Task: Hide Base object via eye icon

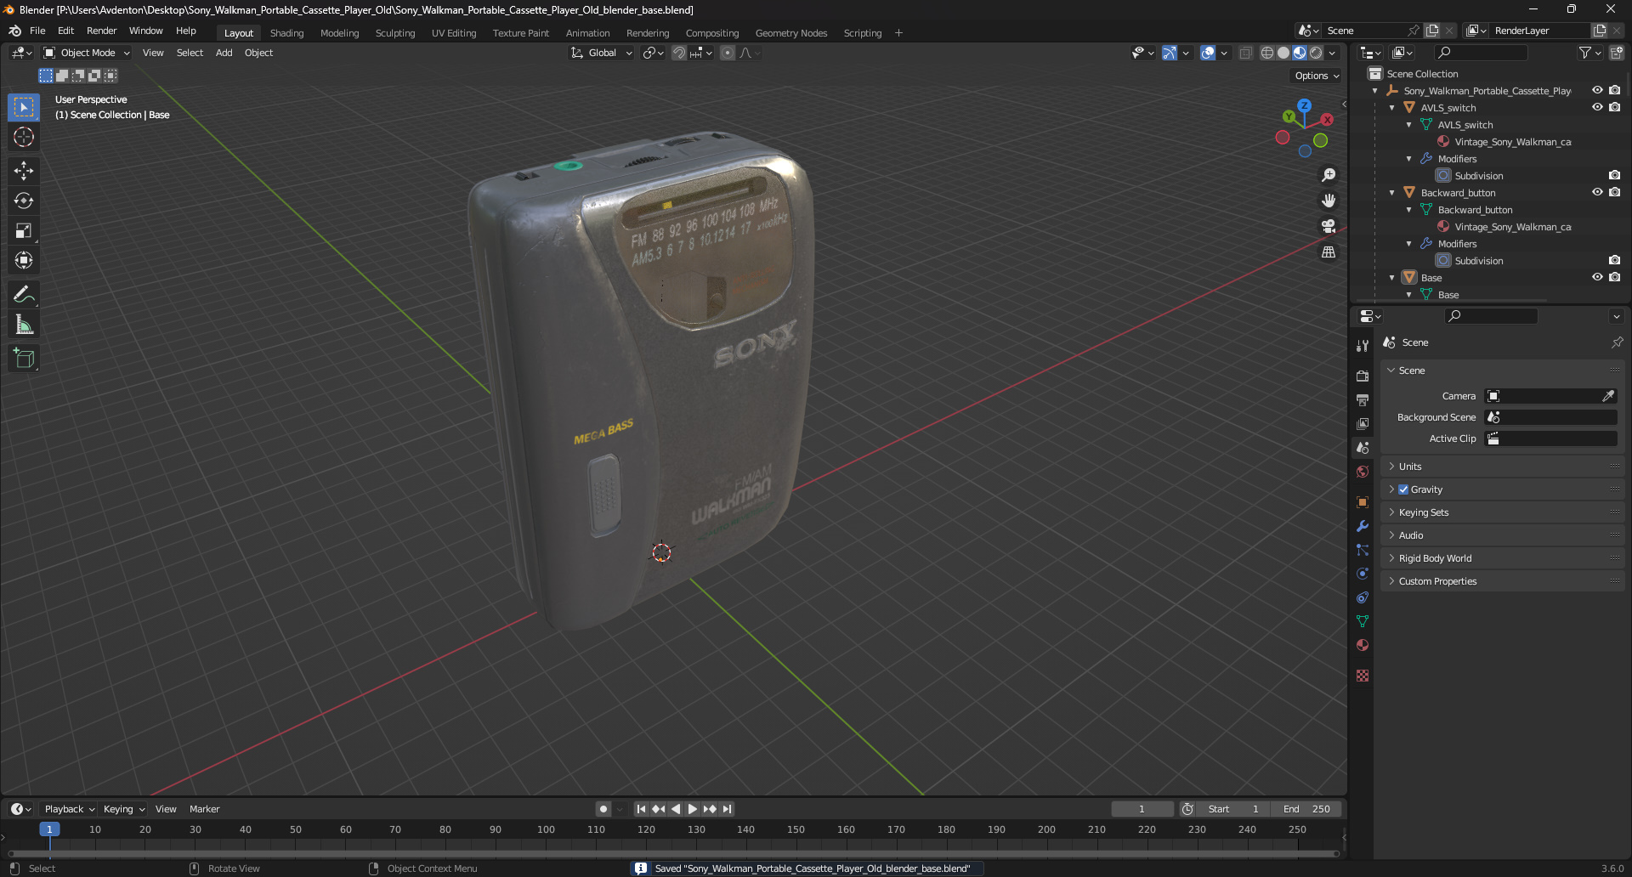Action: point(1597,278)
